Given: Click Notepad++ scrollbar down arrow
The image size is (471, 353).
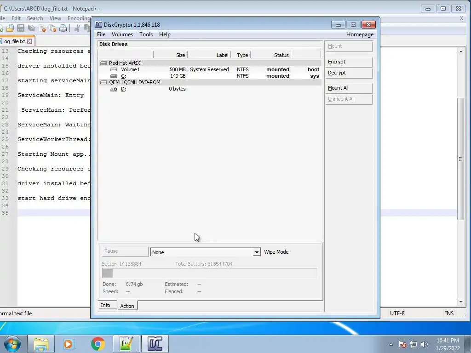Looking at the screenshot, I should (x=461, y=302).
